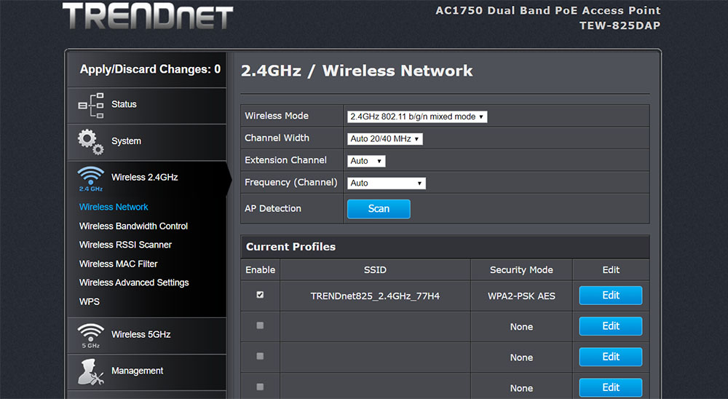Select the 2.4 GHz Wi-Fi icon

click(x=91, y=179)
